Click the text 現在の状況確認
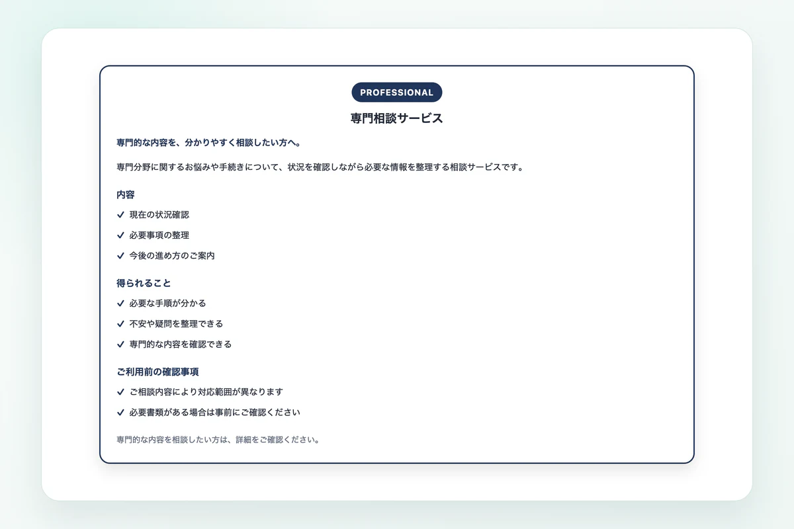 tap(159, 215)
